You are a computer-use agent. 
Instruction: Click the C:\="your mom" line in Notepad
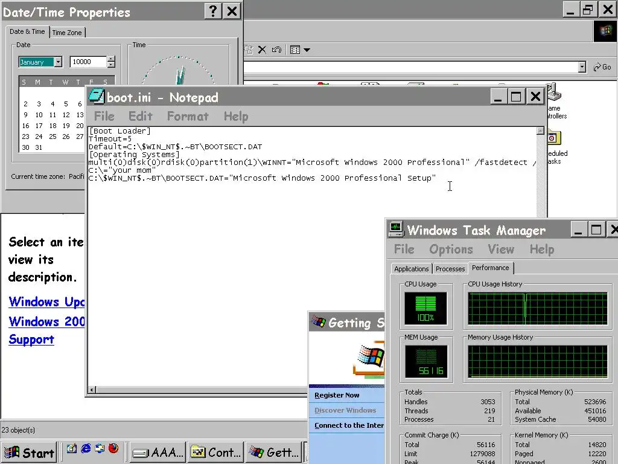coord(122,170)
